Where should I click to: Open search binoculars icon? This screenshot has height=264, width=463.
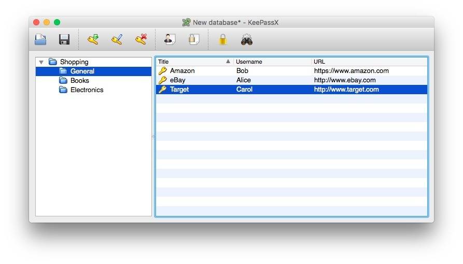point(247,39)
